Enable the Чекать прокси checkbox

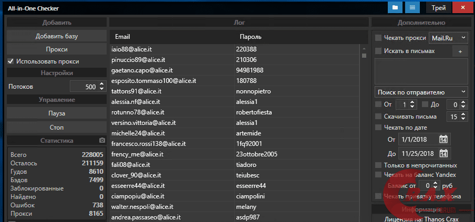378,38
